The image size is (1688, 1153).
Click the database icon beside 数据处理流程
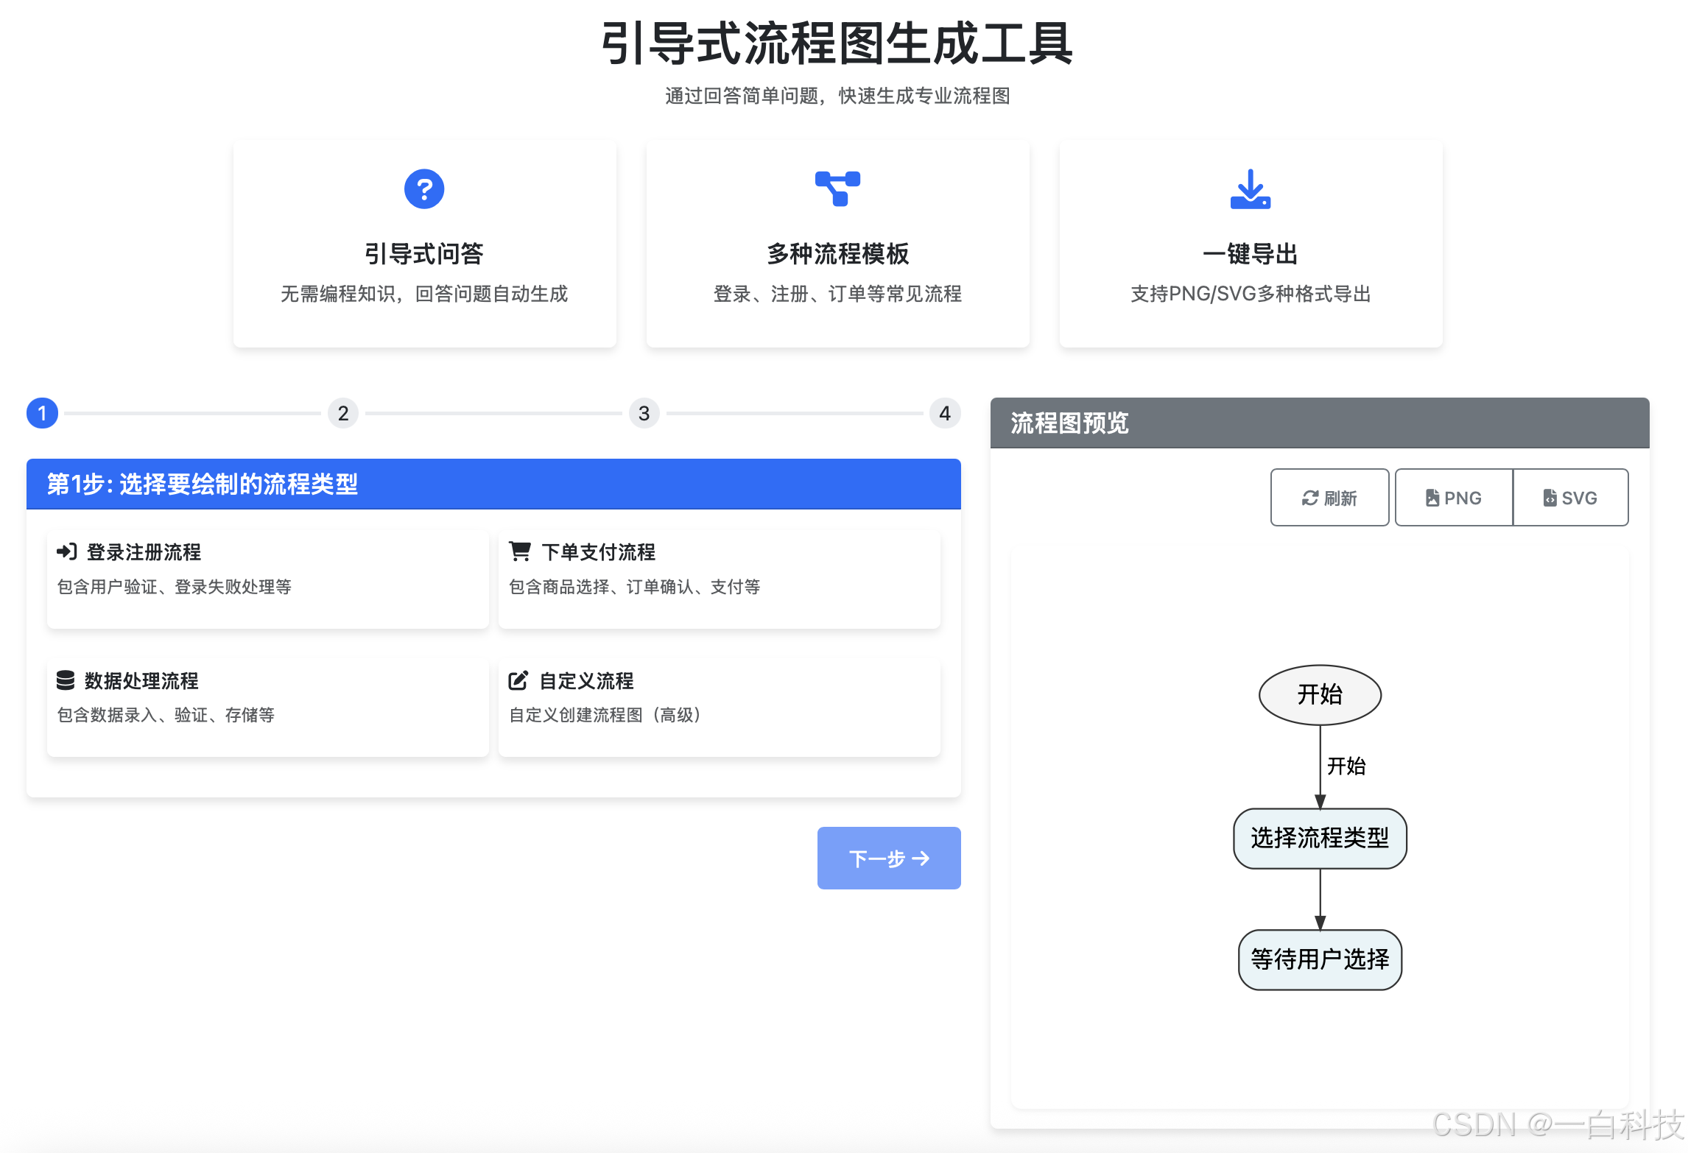click(67, 680)
